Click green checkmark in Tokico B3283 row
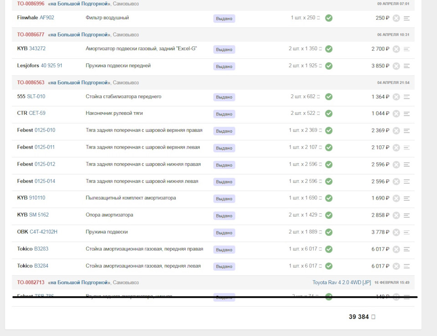Image resolution: width=437 pixels, height=336 pixels. (x=329, y=249)
